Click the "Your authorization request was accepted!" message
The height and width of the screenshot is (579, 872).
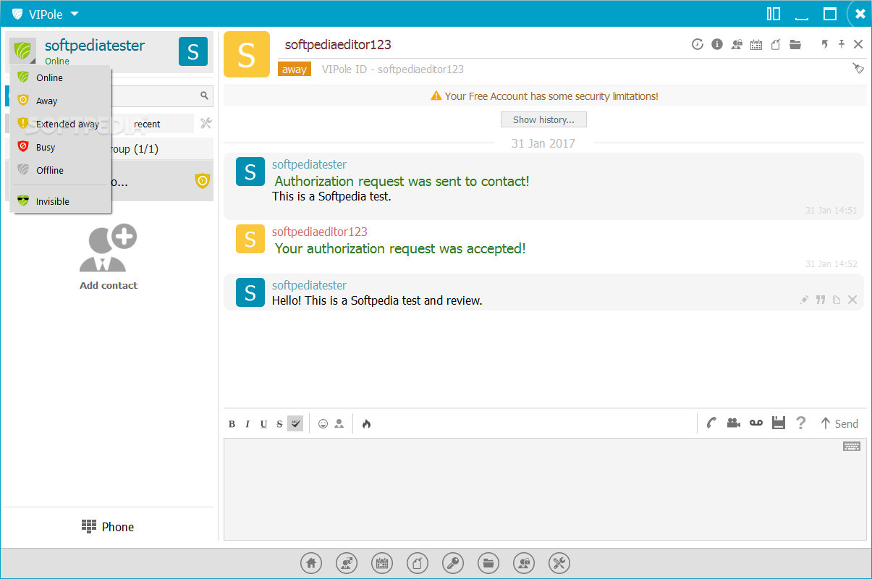(x=400, y=248)
